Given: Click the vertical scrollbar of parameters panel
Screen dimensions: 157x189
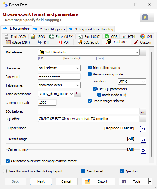Looking at the screenshot, I should 151,104.
